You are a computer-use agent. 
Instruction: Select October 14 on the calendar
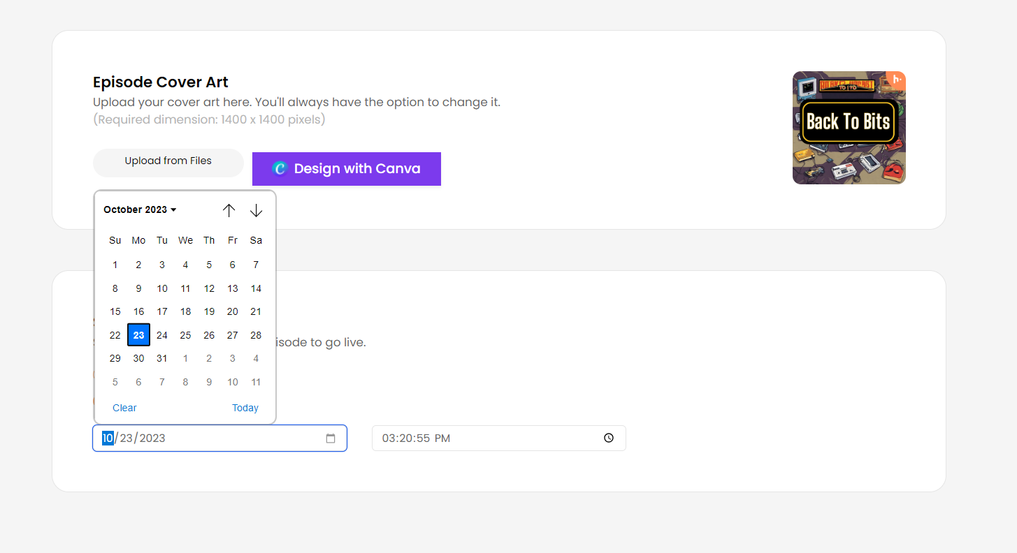point(256,288)
